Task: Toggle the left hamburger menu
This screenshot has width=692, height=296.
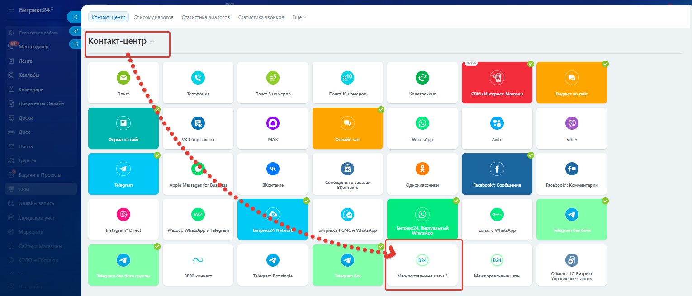Action: click(11, 9)
